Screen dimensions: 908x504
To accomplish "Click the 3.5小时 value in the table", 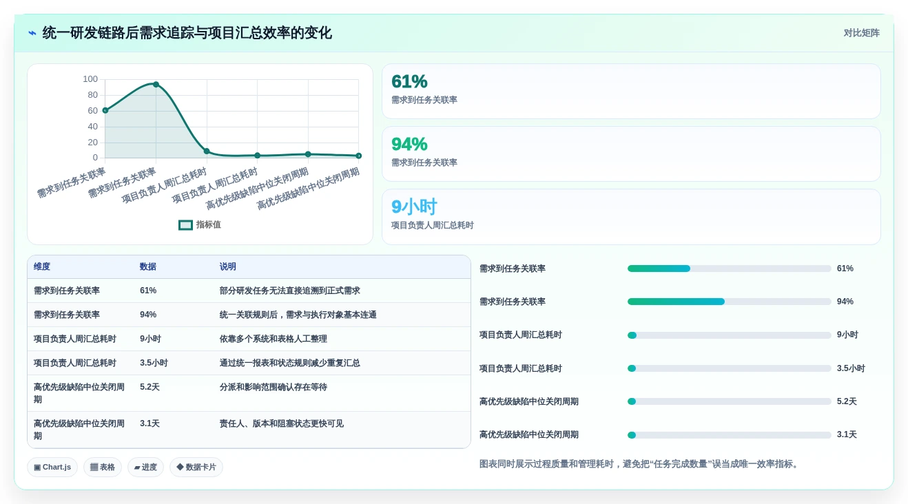I will tap(154, 363).
